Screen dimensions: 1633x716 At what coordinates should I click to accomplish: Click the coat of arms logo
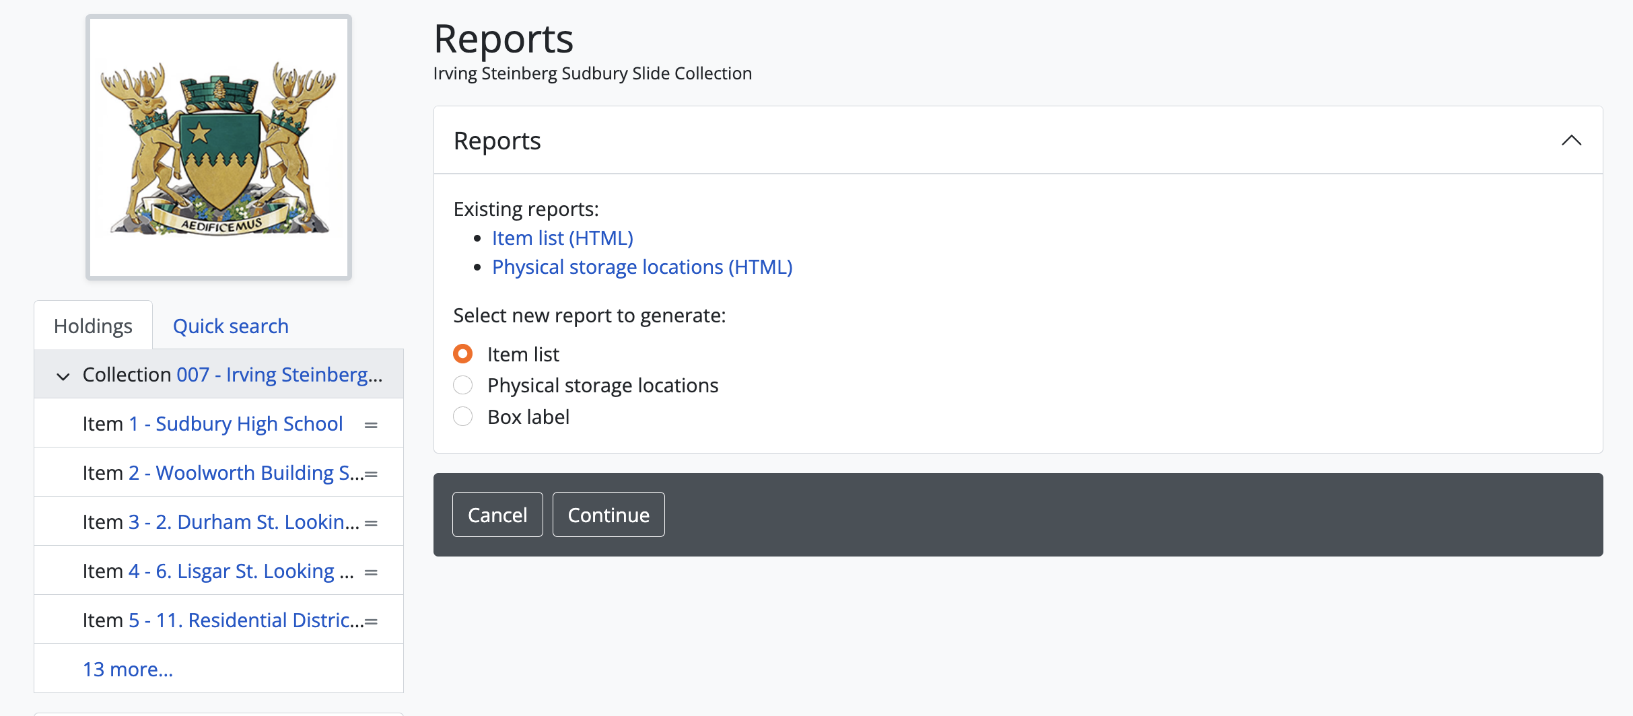point(219,147)
